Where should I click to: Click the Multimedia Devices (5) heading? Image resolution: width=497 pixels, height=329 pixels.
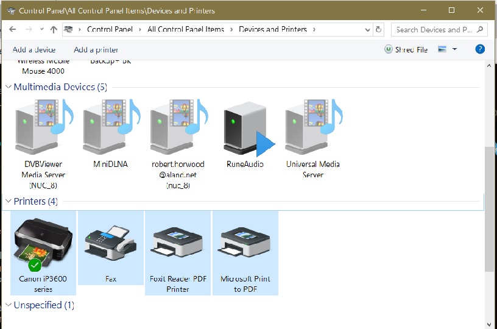coord(60,87)
